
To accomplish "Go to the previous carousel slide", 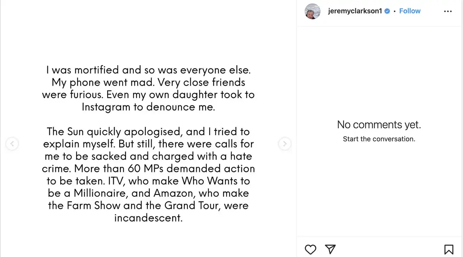I will point(12,144).
